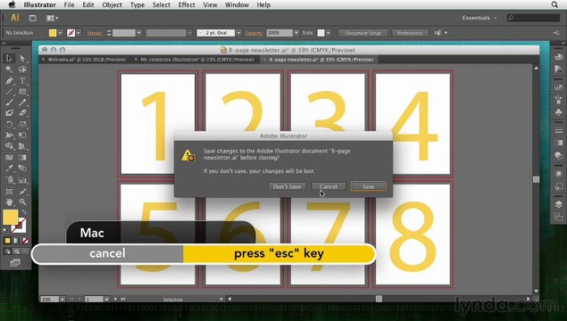Viewport: 567px width, 321px height.
Task: Click Cancel in the save dialog
Action: point(329,186)
